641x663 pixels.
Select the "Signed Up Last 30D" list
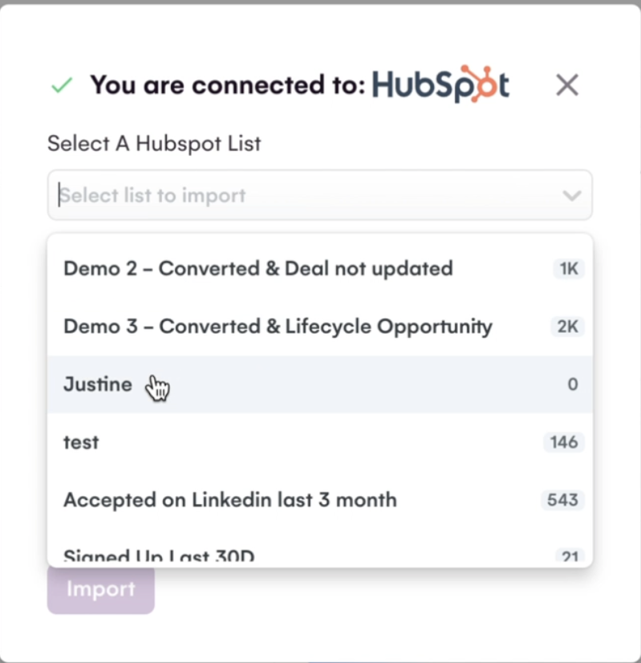click(x=159, y=555)
